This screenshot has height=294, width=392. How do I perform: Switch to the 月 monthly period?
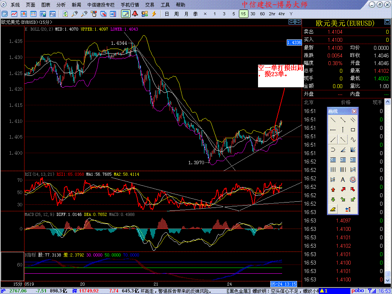tap(186, 14)
